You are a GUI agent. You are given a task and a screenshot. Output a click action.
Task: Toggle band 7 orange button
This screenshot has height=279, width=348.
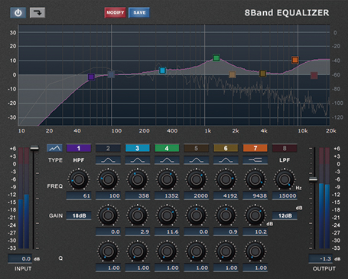(x=255, y=148)
